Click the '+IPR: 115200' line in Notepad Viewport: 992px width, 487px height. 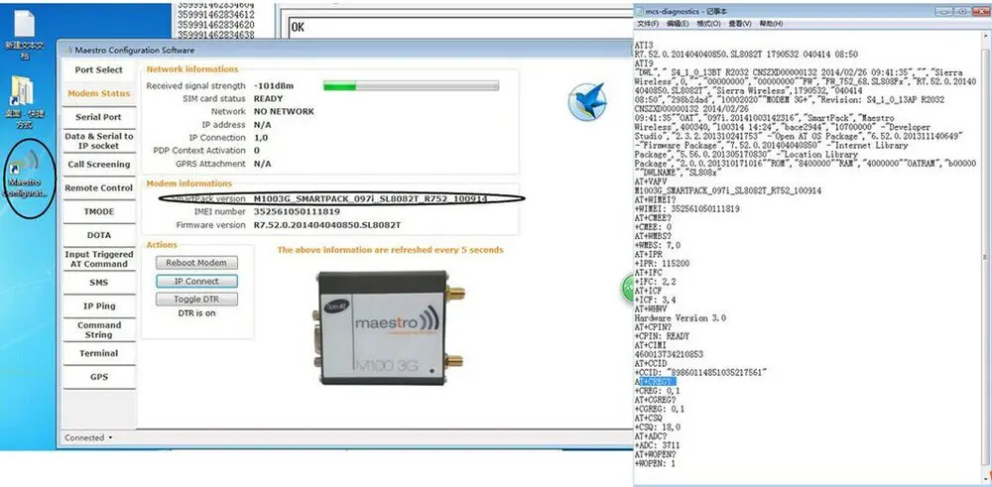(662, 263)
